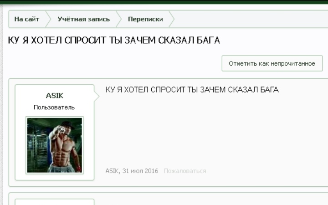The image size is (328, 205).
Task: Report the message with 'Пожаловаться'
Action: tap(184, 171)
